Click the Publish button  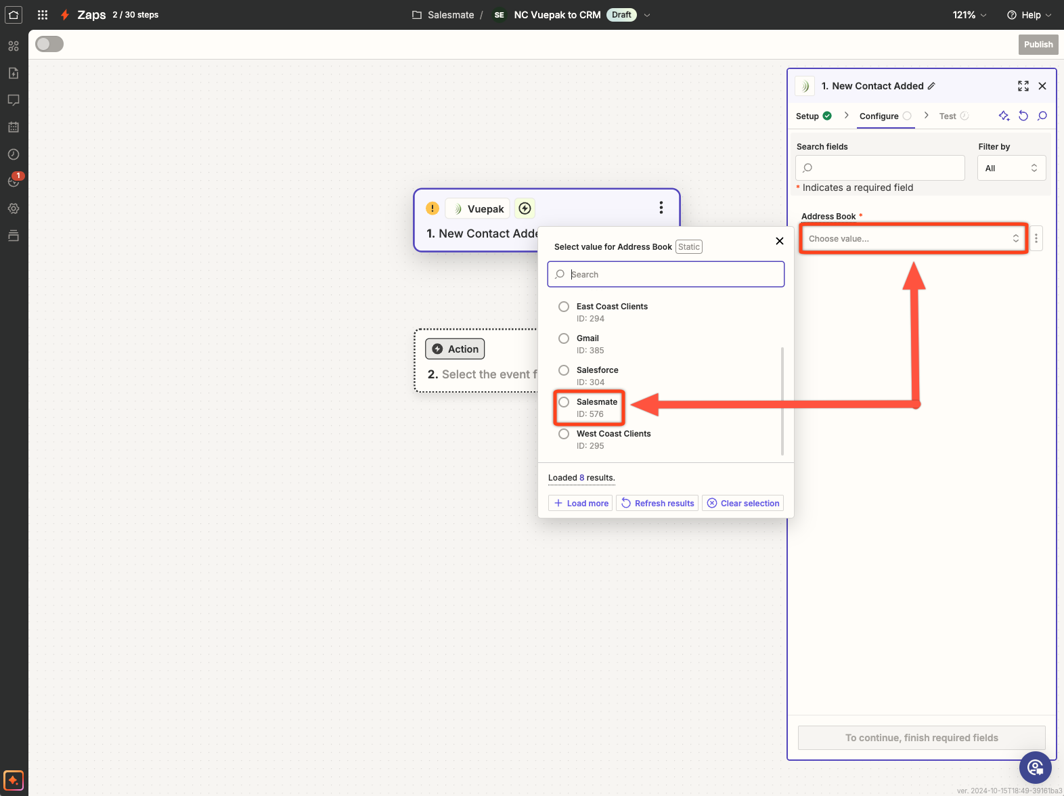(1038, 44)
